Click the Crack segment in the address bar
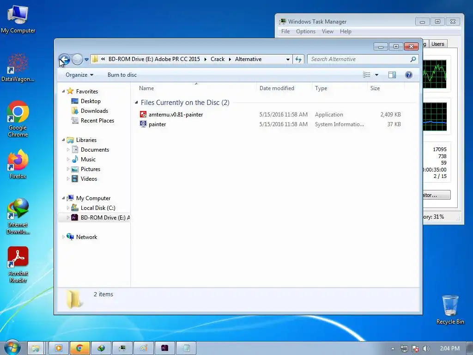 point(218,59)
